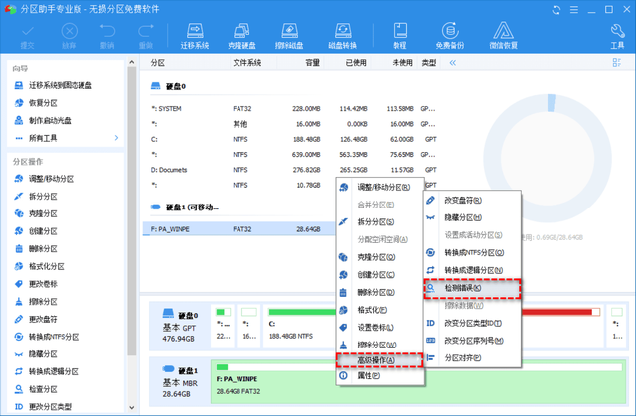Select the 擦除磁盘 wipe disk toolbar icon
This screenshot has width=636, height=416.
(289, 36)
